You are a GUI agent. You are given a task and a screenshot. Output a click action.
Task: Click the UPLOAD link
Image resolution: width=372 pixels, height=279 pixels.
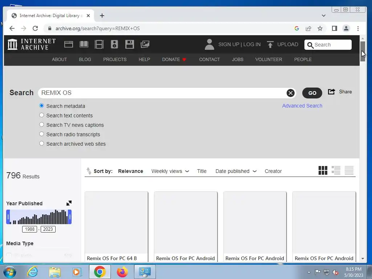click(x=288, y=44)
